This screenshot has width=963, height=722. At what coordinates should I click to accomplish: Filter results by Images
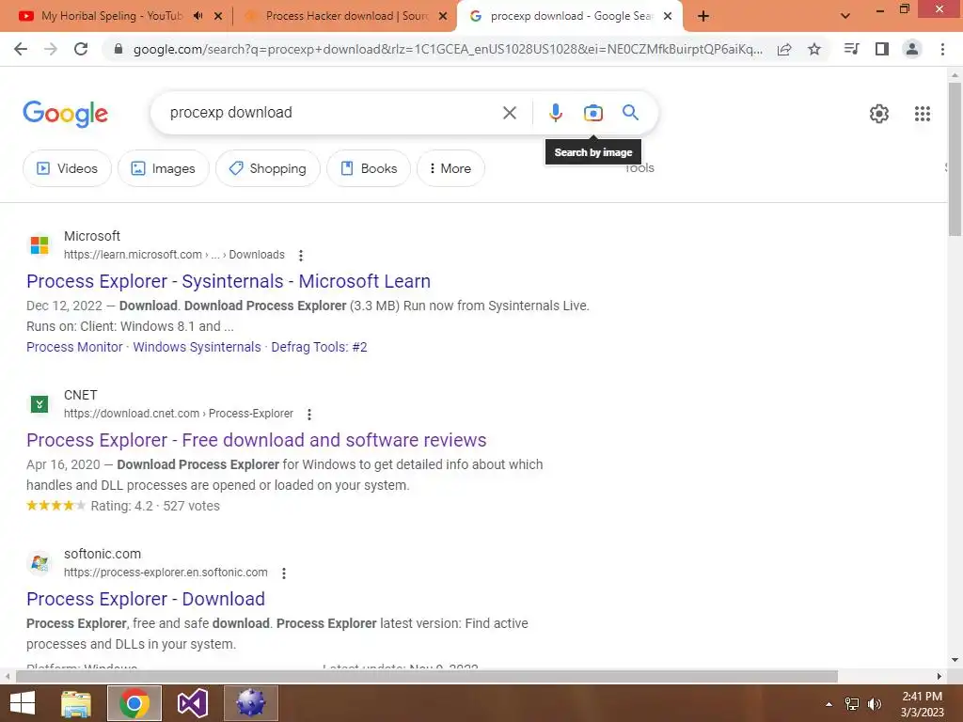[x=164, y=168]
